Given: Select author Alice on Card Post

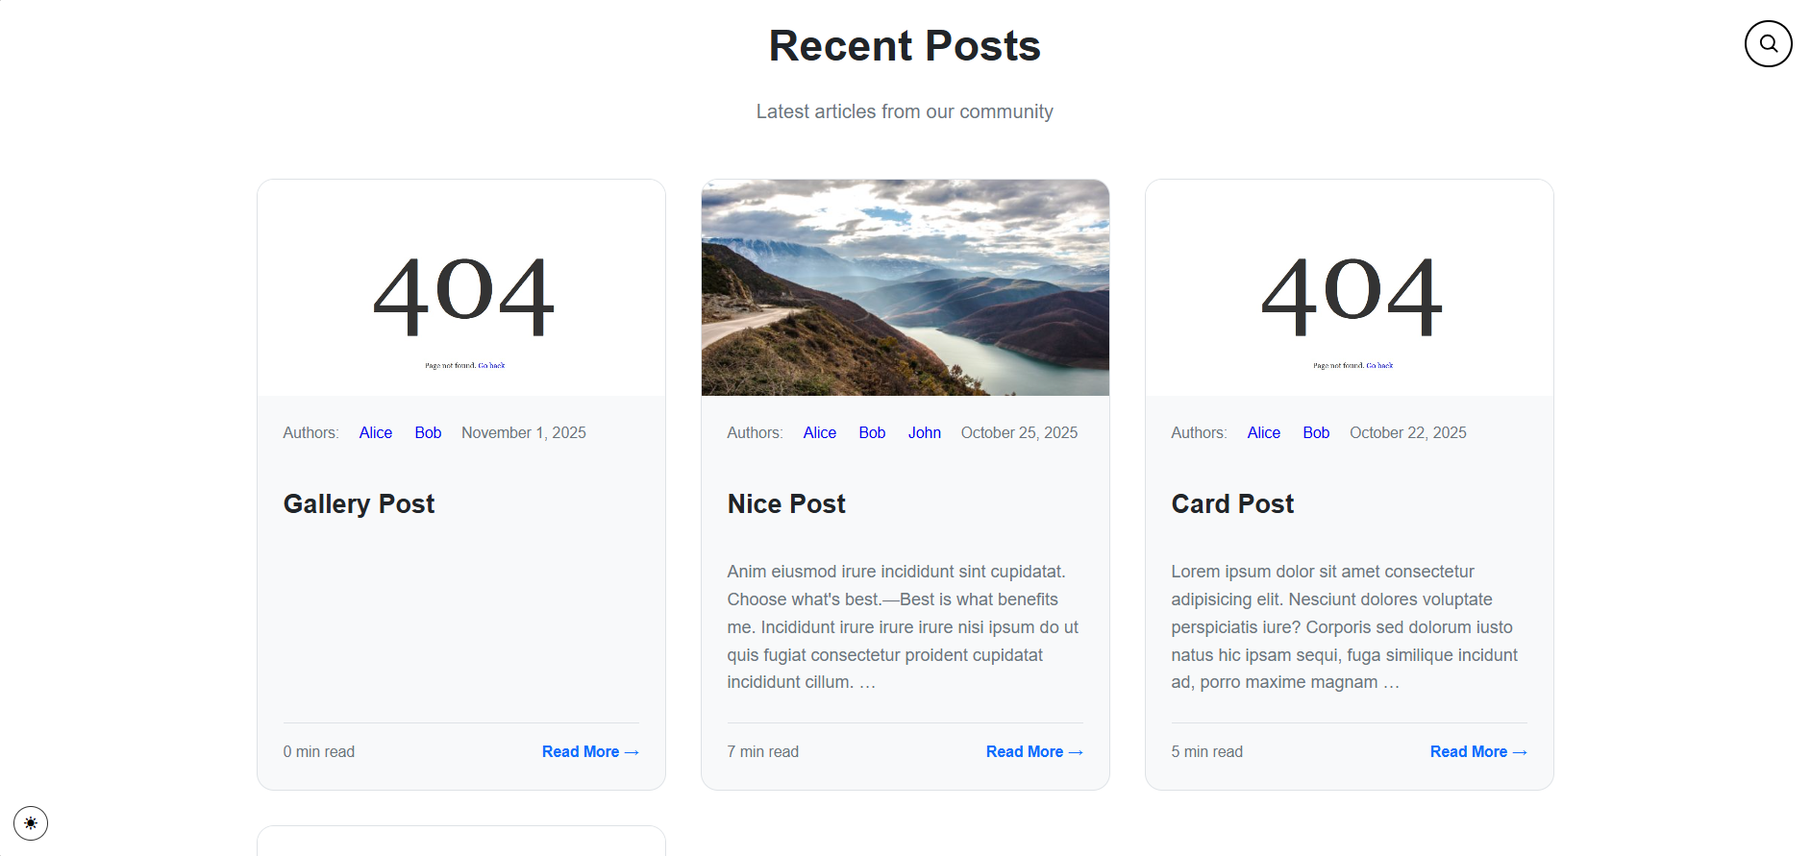Looking at the screenshot, I should [1263, 433].
